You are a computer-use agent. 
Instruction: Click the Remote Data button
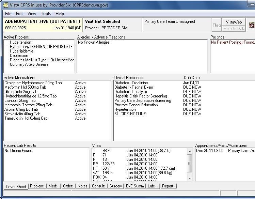click(234, 29)
